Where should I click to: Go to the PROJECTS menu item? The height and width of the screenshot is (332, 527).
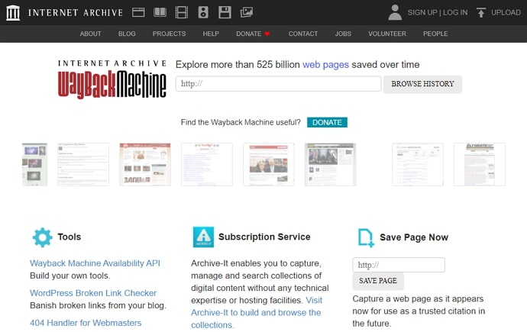click(x=169, y=34)
